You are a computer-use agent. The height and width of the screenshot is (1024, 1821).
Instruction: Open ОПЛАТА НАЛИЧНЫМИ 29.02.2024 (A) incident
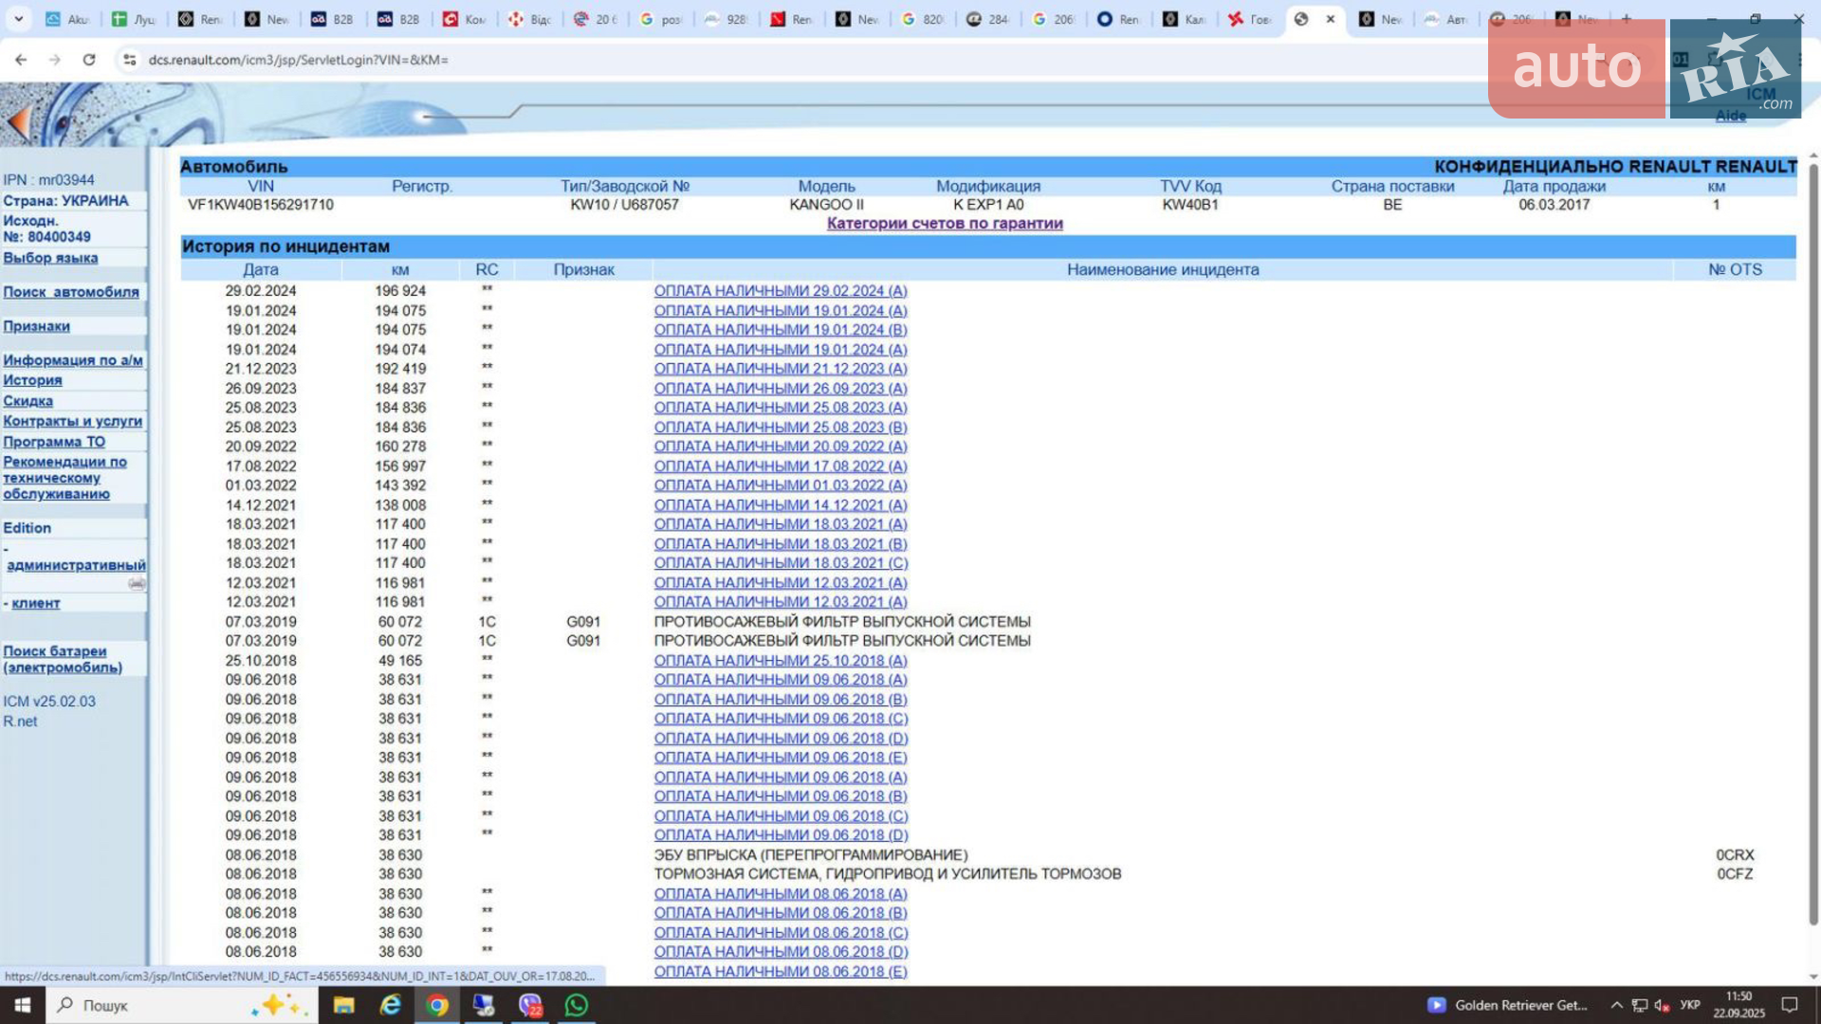[x=781, y=291]
